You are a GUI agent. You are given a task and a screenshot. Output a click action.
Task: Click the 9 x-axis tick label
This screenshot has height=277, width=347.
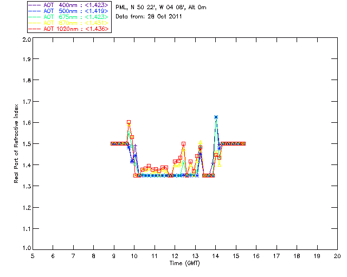114,256
